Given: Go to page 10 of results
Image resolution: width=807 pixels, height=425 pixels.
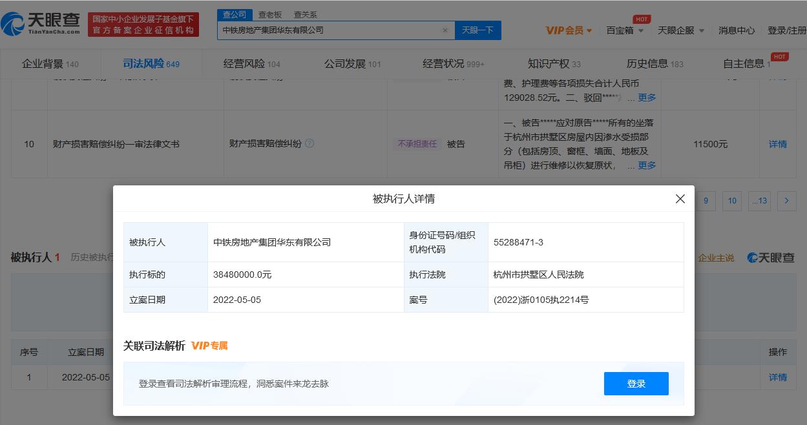Looking at the screenshot, I should 732,201.
